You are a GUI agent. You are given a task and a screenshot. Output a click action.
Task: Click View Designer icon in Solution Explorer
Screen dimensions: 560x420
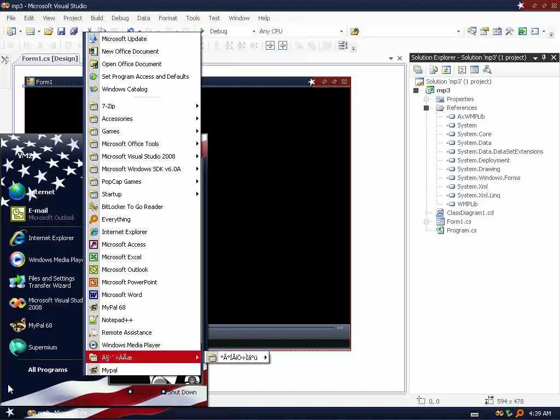click(474, 69)
